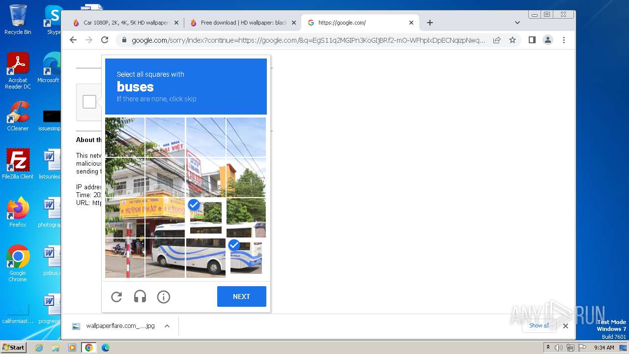629x354 pixels.
Task: Go back to previous page
Action: click(73, 40)
